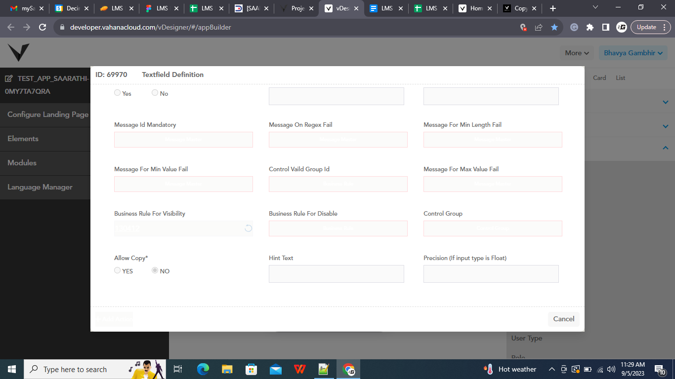The image size is (675, 379).
Task: Switch to the Card tab
Action: tap(599, 78)
